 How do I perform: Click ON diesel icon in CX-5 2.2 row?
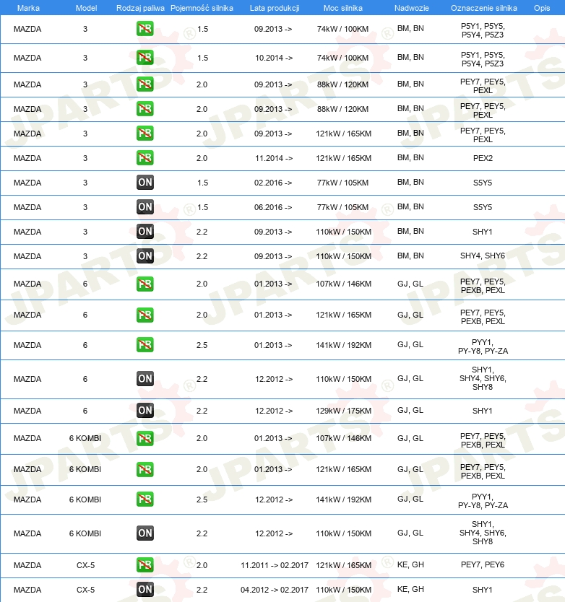[145, 590]
